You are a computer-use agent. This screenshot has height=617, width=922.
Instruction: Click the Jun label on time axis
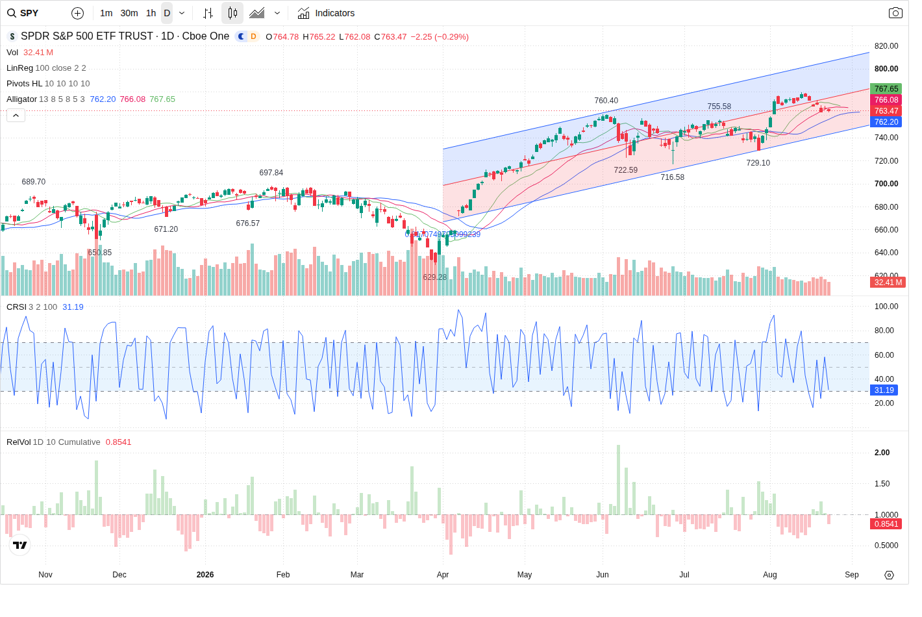pyautogui.click(x=603, y=575)
